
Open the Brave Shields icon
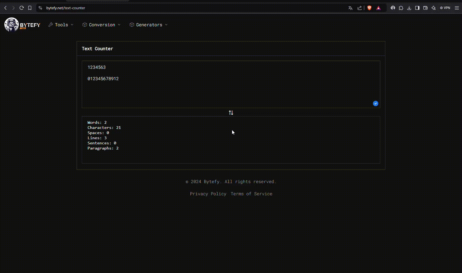(x=369, y=8)
